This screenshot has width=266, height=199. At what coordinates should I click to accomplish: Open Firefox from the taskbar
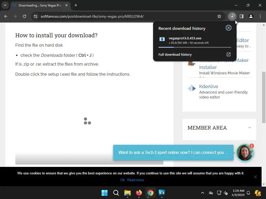[x=139, y=193]
